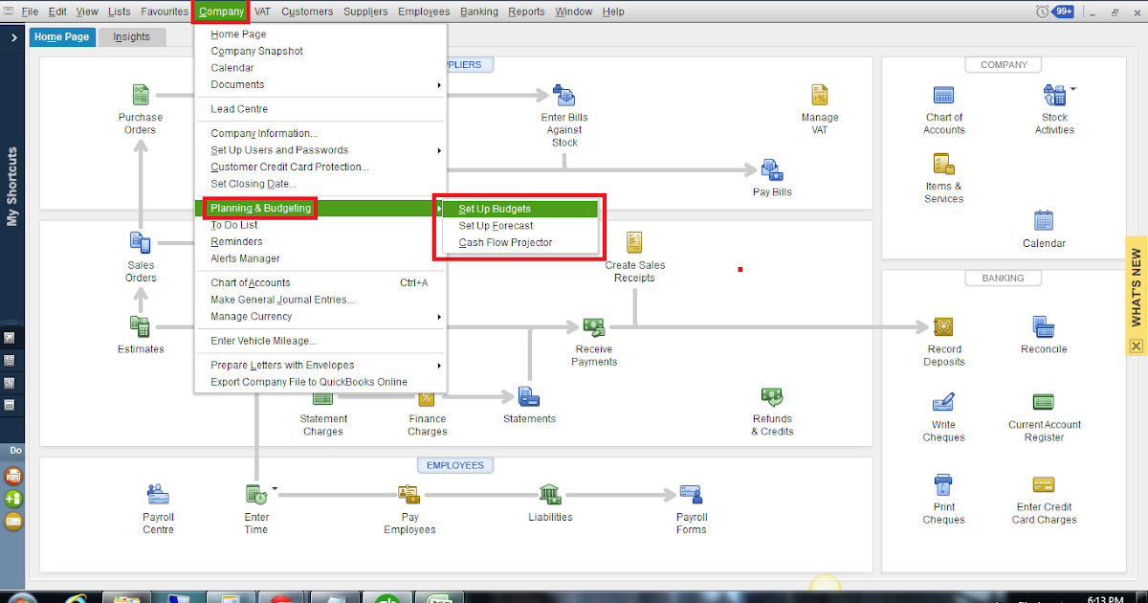
Task: Open Manage VAT
Action: [819, 96]
